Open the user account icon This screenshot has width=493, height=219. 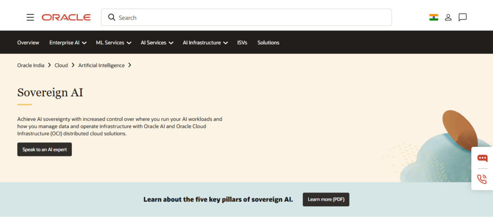pos(448,17)
